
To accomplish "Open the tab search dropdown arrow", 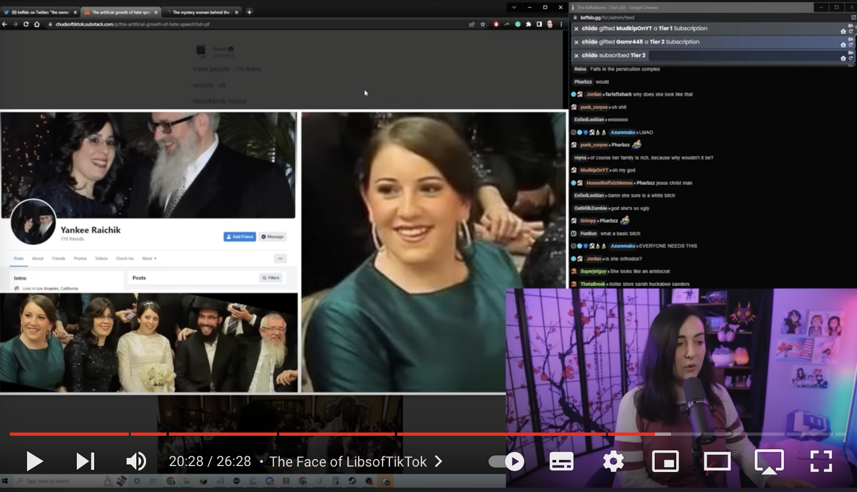I will tap(514, 8).
